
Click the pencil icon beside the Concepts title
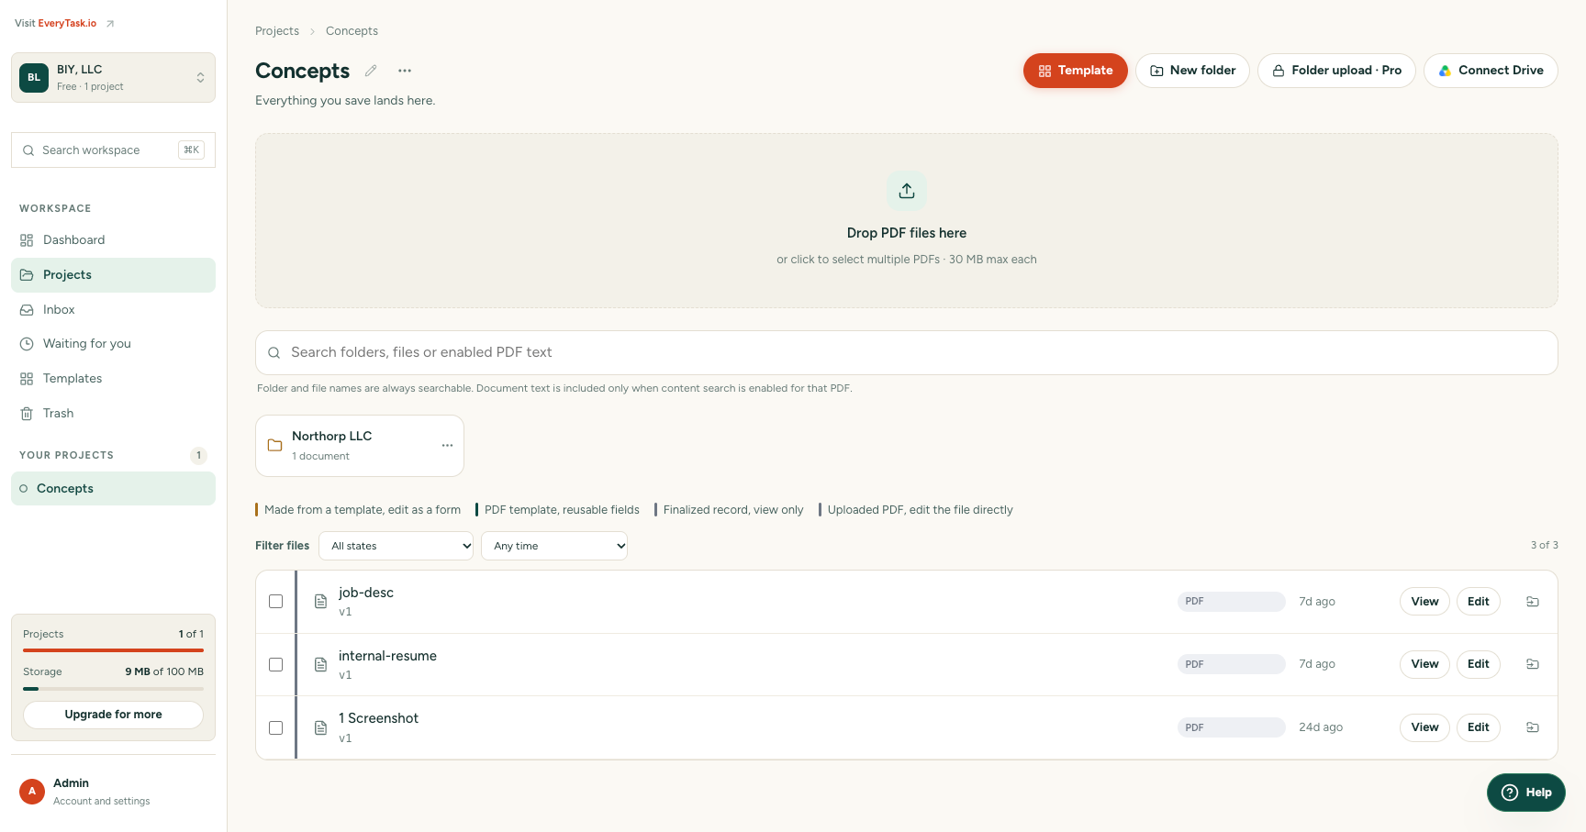point(371,71)
